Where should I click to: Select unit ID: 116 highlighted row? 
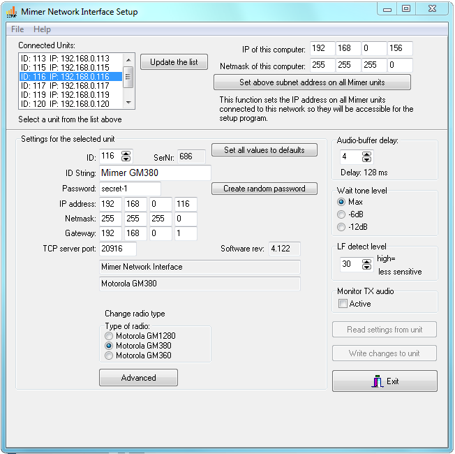coord(70,77)
